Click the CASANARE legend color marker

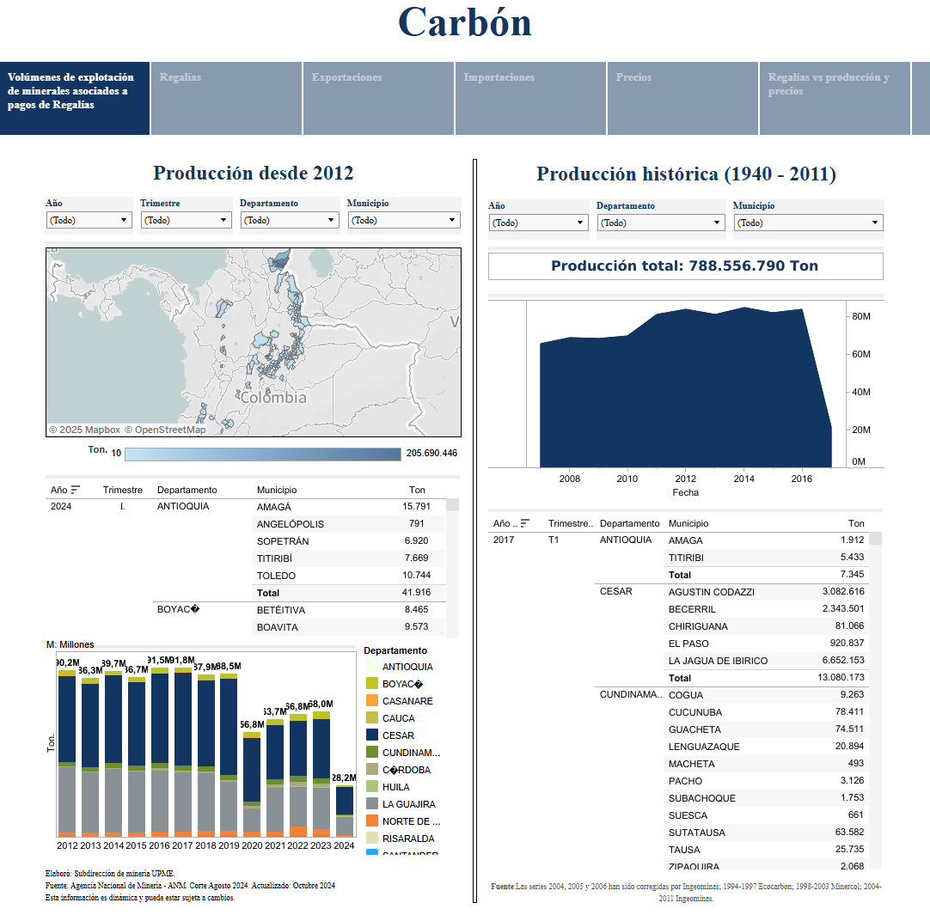point(371,701)
